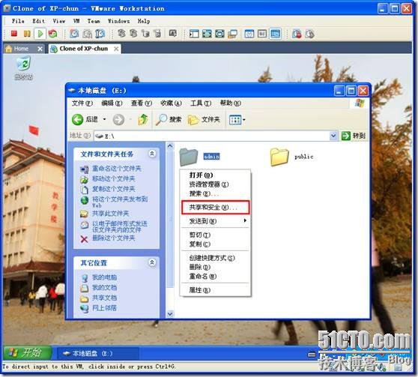Choose 重命名(M) in context menu

[x=215, y=277]
